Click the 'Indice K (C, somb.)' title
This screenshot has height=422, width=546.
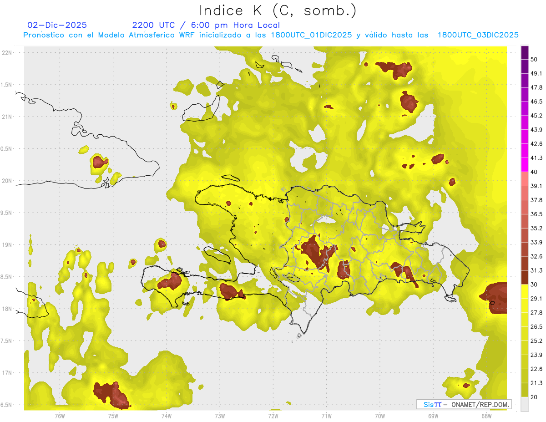pos(278,10)
